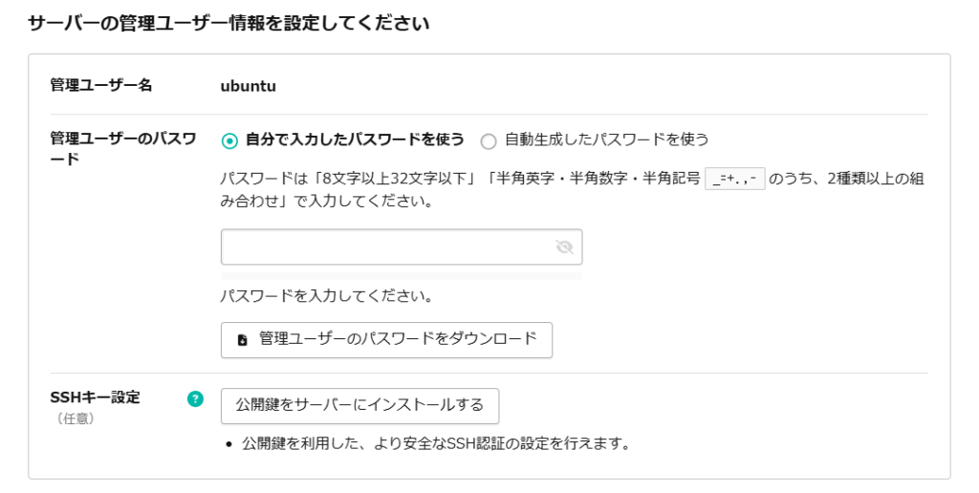Click 公開鍵をサーバーにインストールする button
Screen dimensions: 979x493
(x=359, y=406)
